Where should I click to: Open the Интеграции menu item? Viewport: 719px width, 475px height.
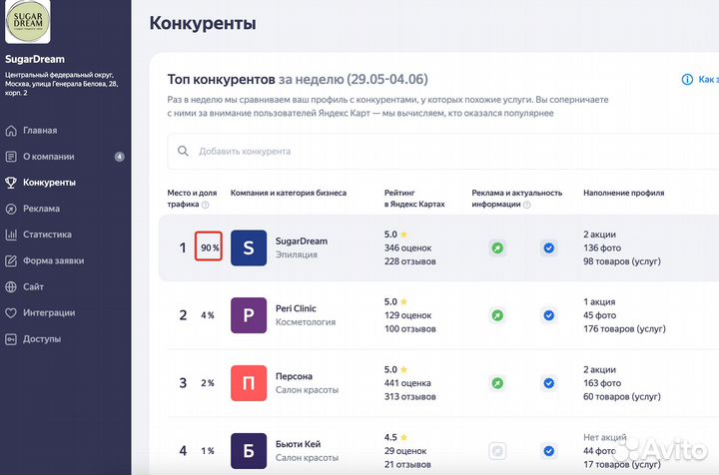pos(49,313)
